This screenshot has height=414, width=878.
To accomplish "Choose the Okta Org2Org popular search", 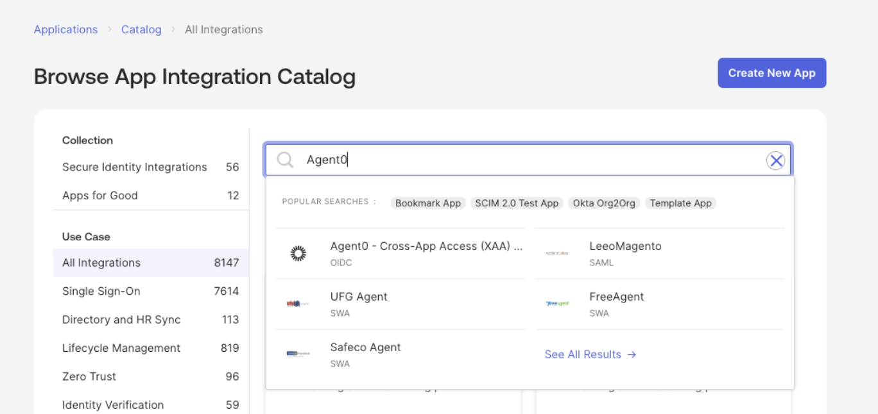I will (604, 203).
